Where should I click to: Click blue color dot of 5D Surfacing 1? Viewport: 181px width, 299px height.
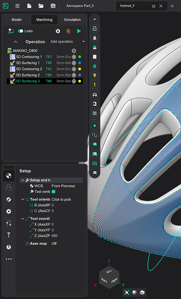[x=80, y=63]
